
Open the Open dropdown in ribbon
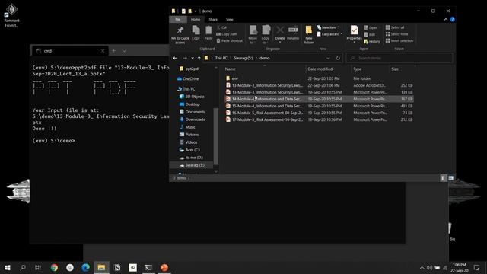point(372,27)
